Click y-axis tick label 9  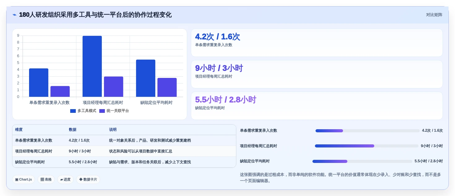[x=18, y=36]
